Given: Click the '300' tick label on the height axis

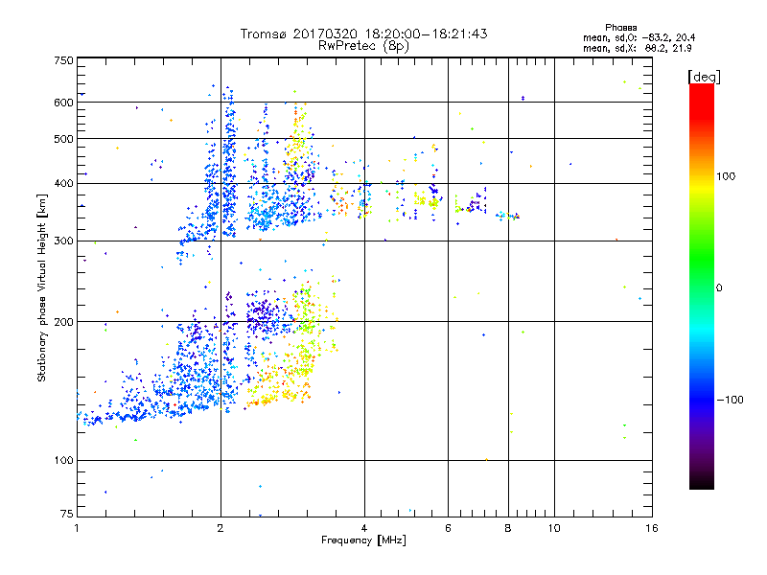Looking at the screenshot, I should (x=63, y=241).
